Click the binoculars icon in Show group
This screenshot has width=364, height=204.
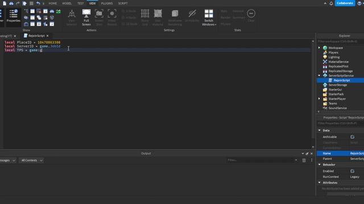52,11
